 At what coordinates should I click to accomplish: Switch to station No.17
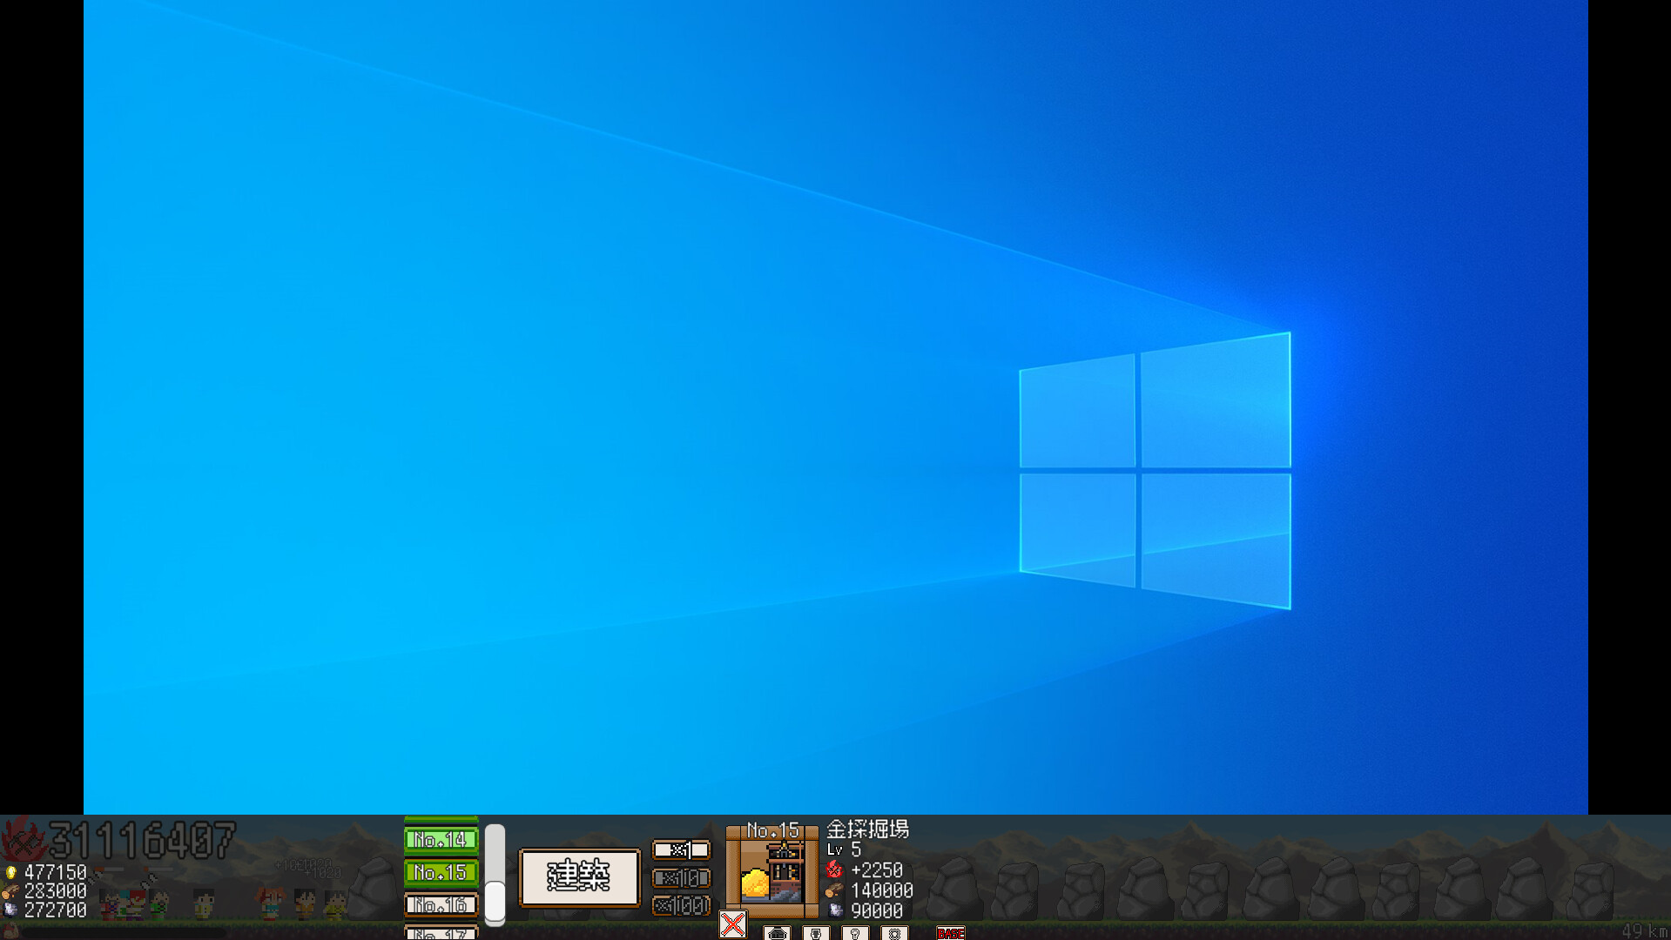[441, 934]
